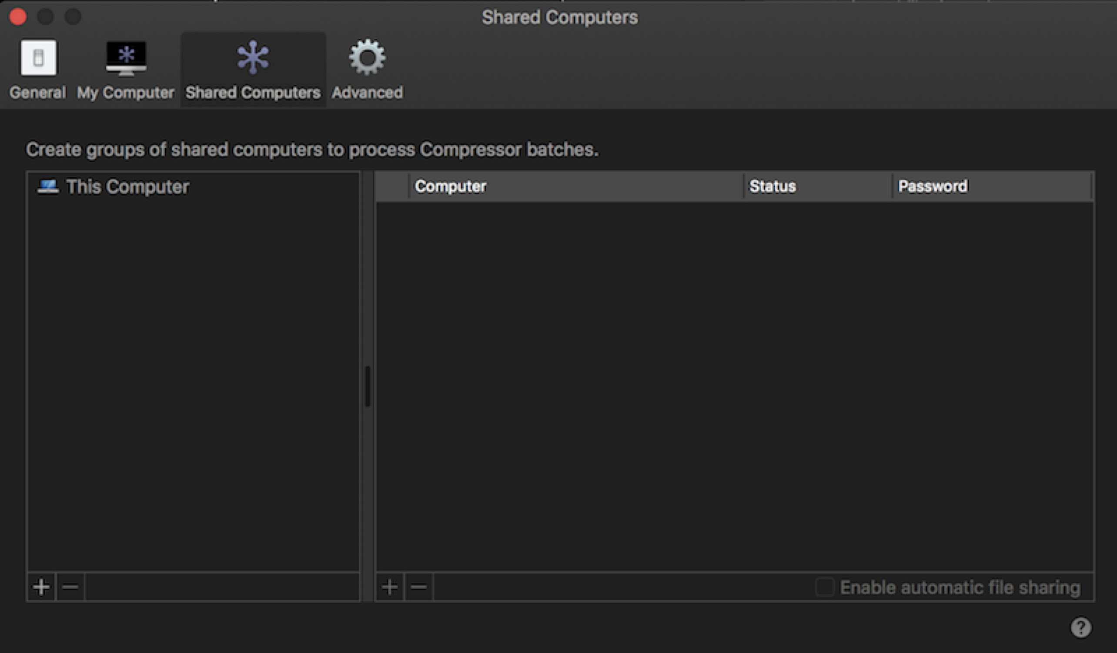Close the Shared Computers window

(x=18, y=17)
